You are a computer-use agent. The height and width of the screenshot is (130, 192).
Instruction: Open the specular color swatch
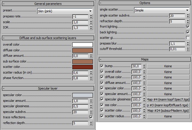(83, 95)
